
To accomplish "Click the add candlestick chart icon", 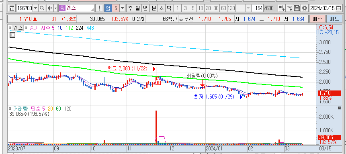I will point(281,8).
